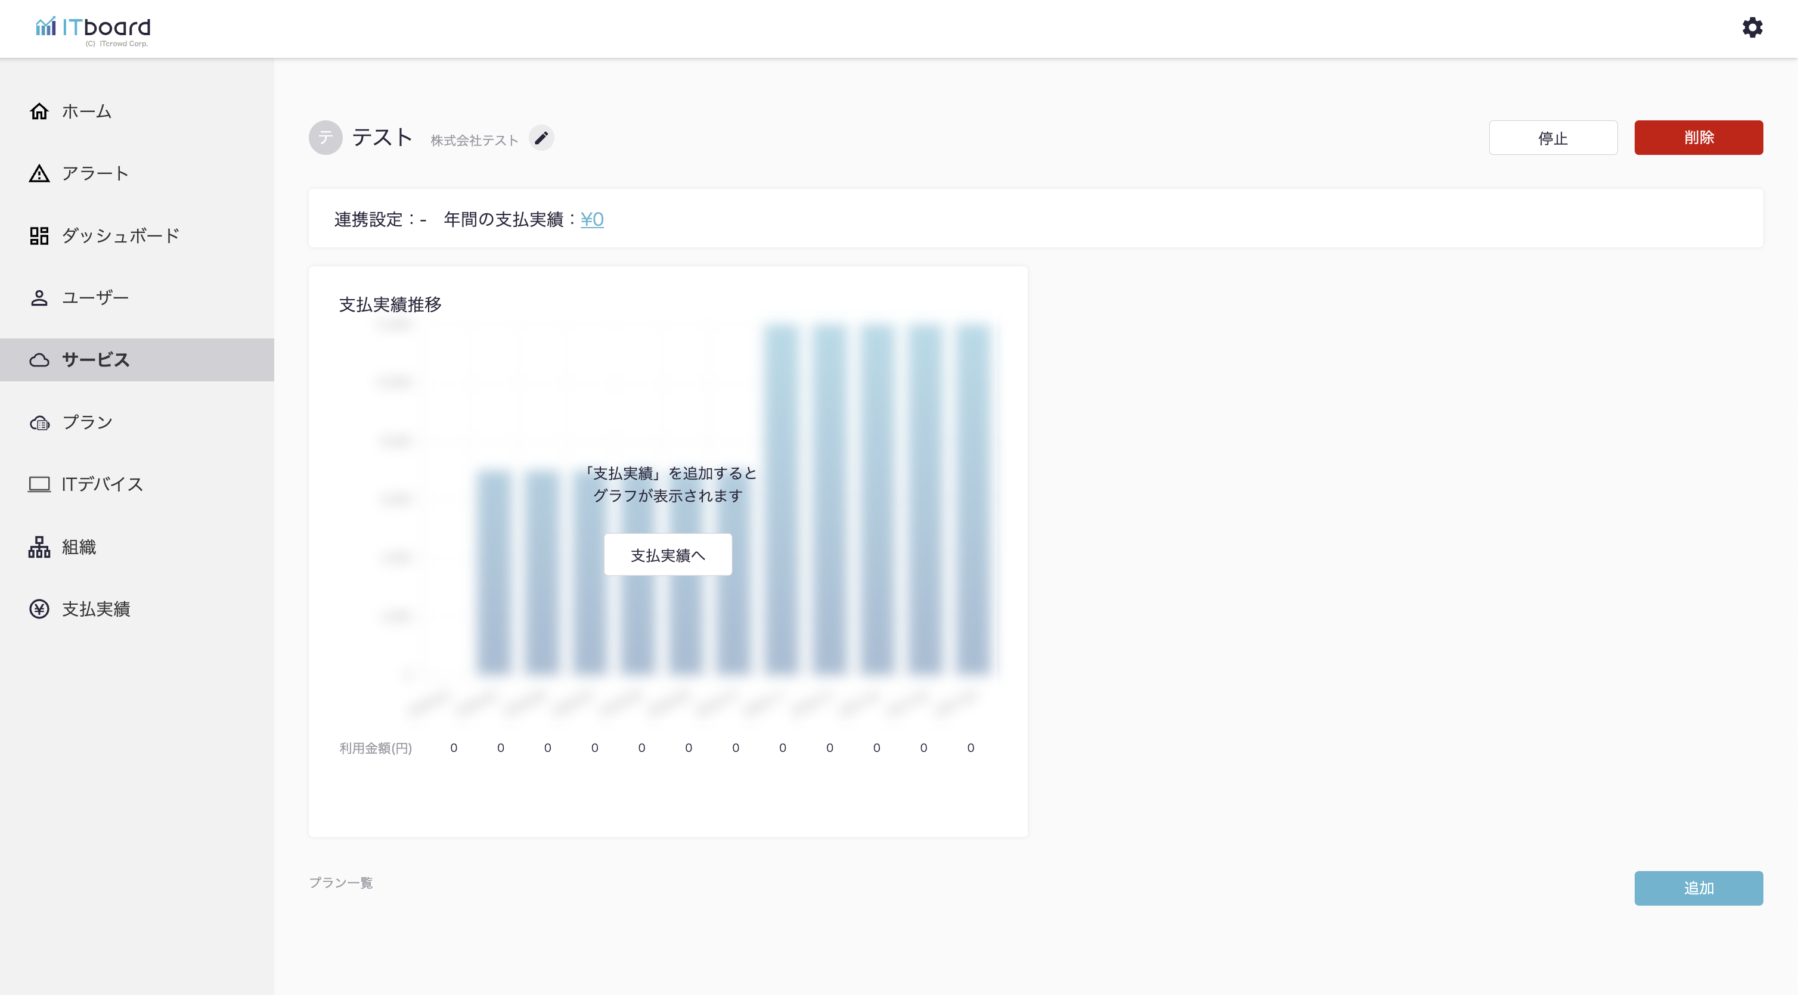The image size is (1798, 995).
Task: Click the 支払実績へ button
Action: (x=667, y=555)
